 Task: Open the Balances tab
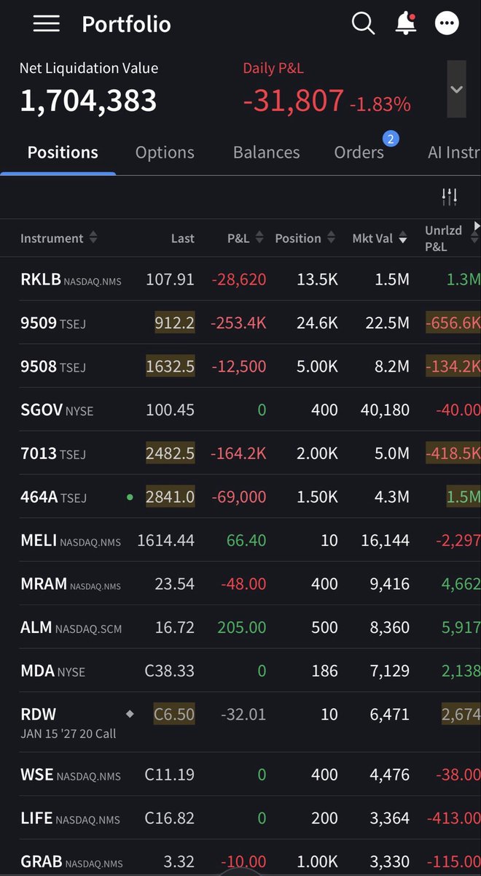point(266,153)
